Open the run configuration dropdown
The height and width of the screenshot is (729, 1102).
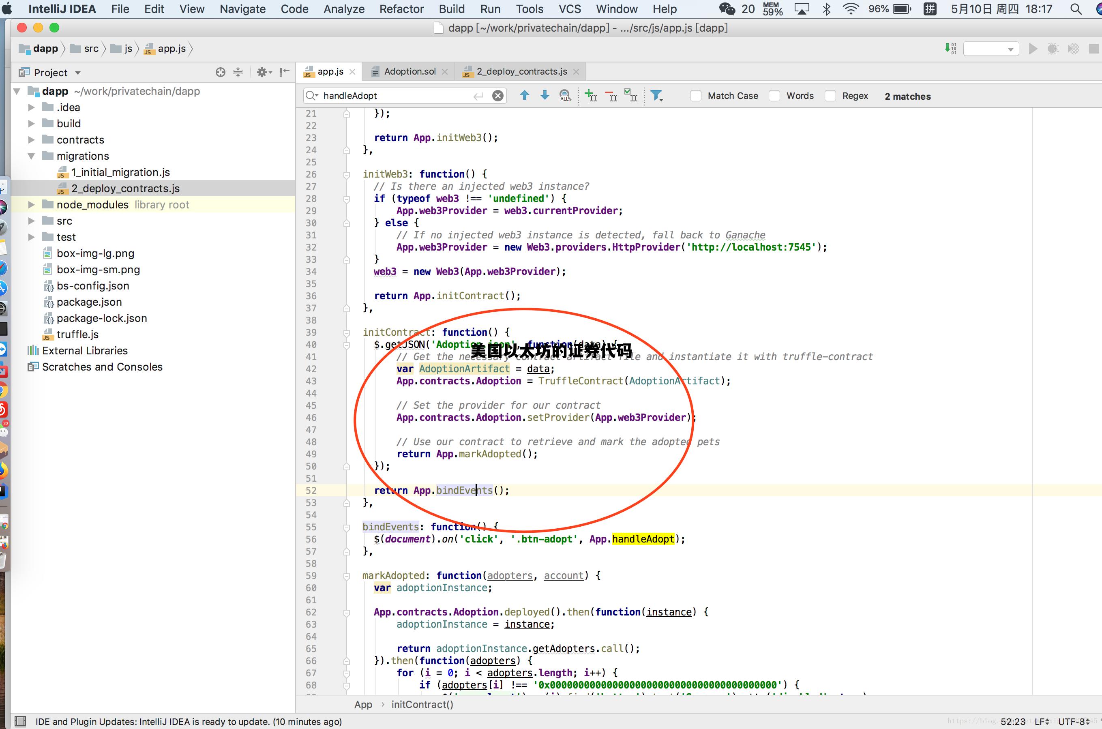991,49
